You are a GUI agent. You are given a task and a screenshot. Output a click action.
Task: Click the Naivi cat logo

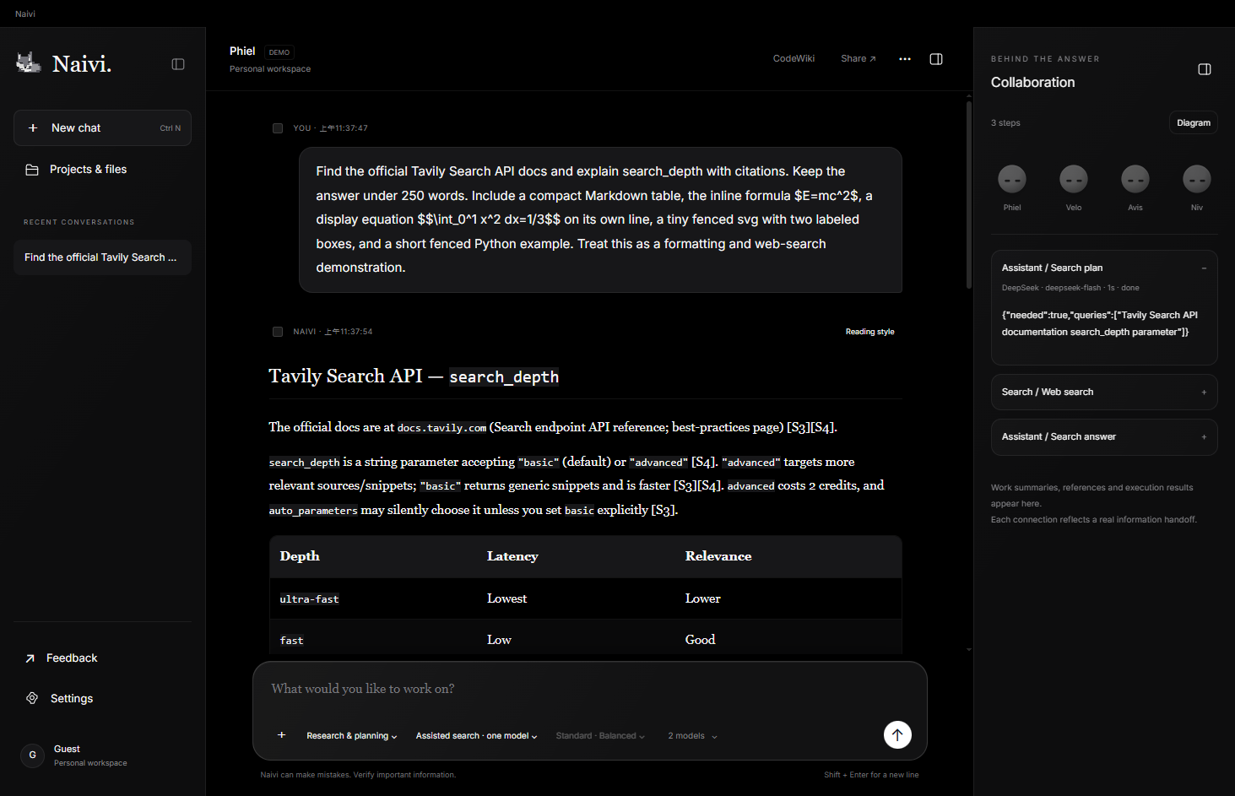tap(29, 62)
